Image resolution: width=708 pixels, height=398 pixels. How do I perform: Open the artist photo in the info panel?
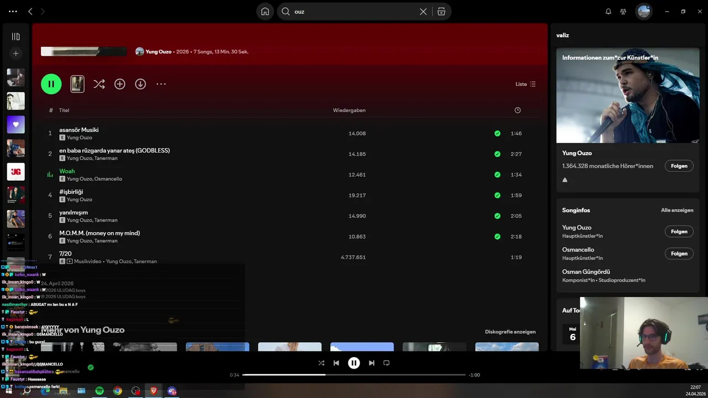pos(628,95)
